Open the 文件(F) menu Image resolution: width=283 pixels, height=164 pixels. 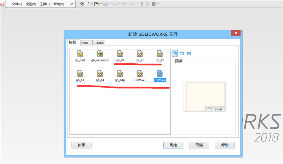(x=17, y=4)
